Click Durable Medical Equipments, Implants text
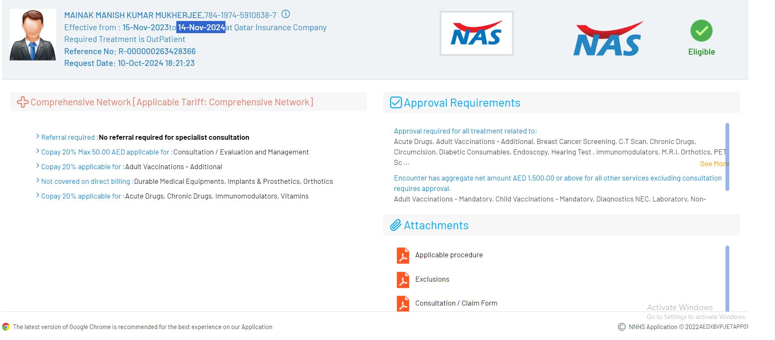Screen dimensions: 775x340 233,181
